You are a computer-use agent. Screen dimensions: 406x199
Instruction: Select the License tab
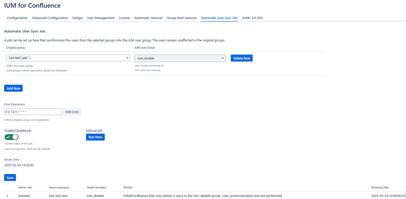124,18
